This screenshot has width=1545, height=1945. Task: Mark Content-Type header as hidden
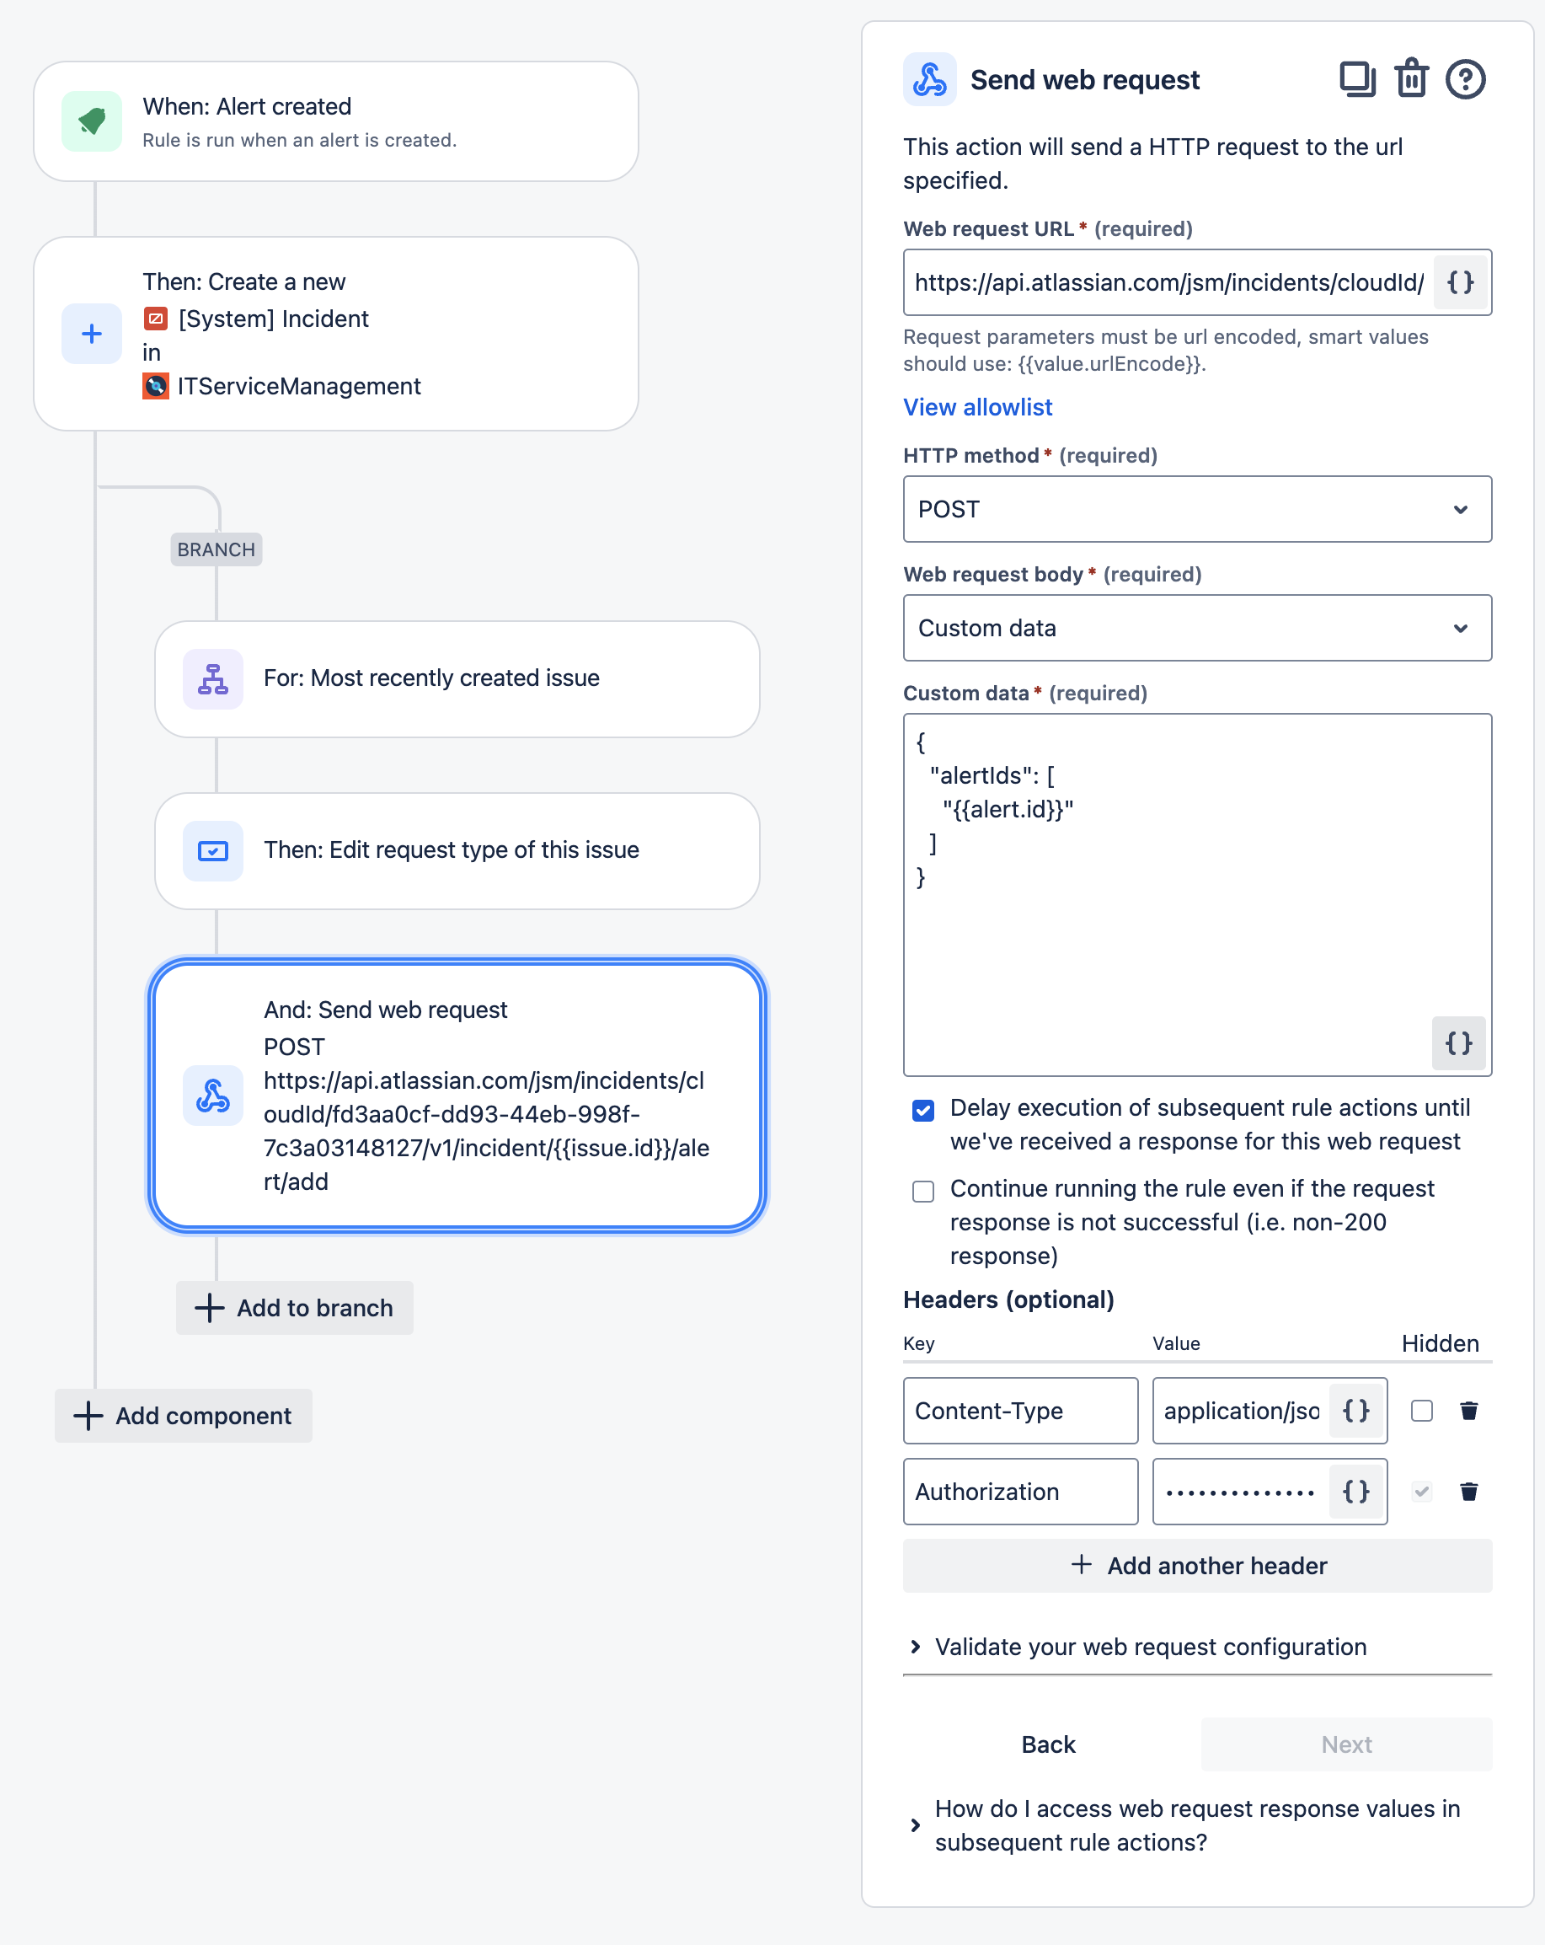[x=1421, y=1411]
